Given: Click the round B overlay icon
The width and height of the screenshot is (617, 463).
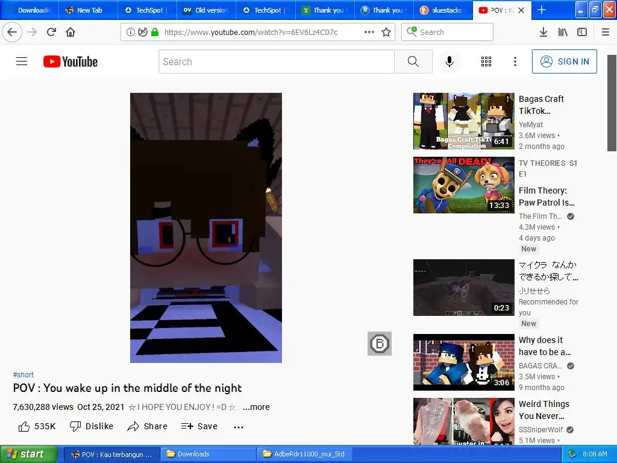Looking at the screenshot, I should click(x=380, y=343).
